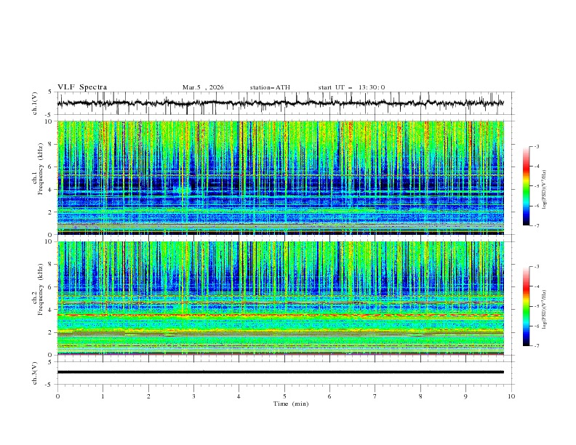Click the lower color bar's log(PSD) units label

click(x=545, y=309)
